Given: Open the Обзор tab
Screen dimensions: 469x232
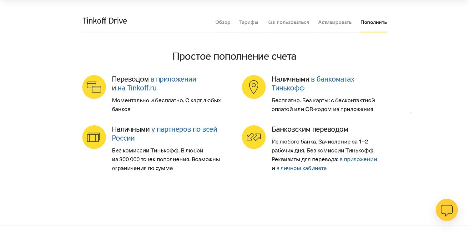Looking at the screenshot, I should tap(223, 22).
